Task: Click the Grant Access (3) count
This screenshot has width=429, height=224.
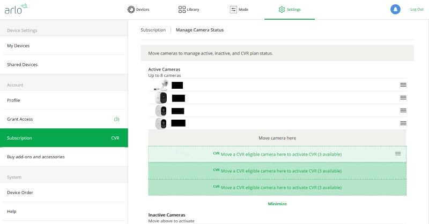Action: pyautogui.click(x=116, y=119)
